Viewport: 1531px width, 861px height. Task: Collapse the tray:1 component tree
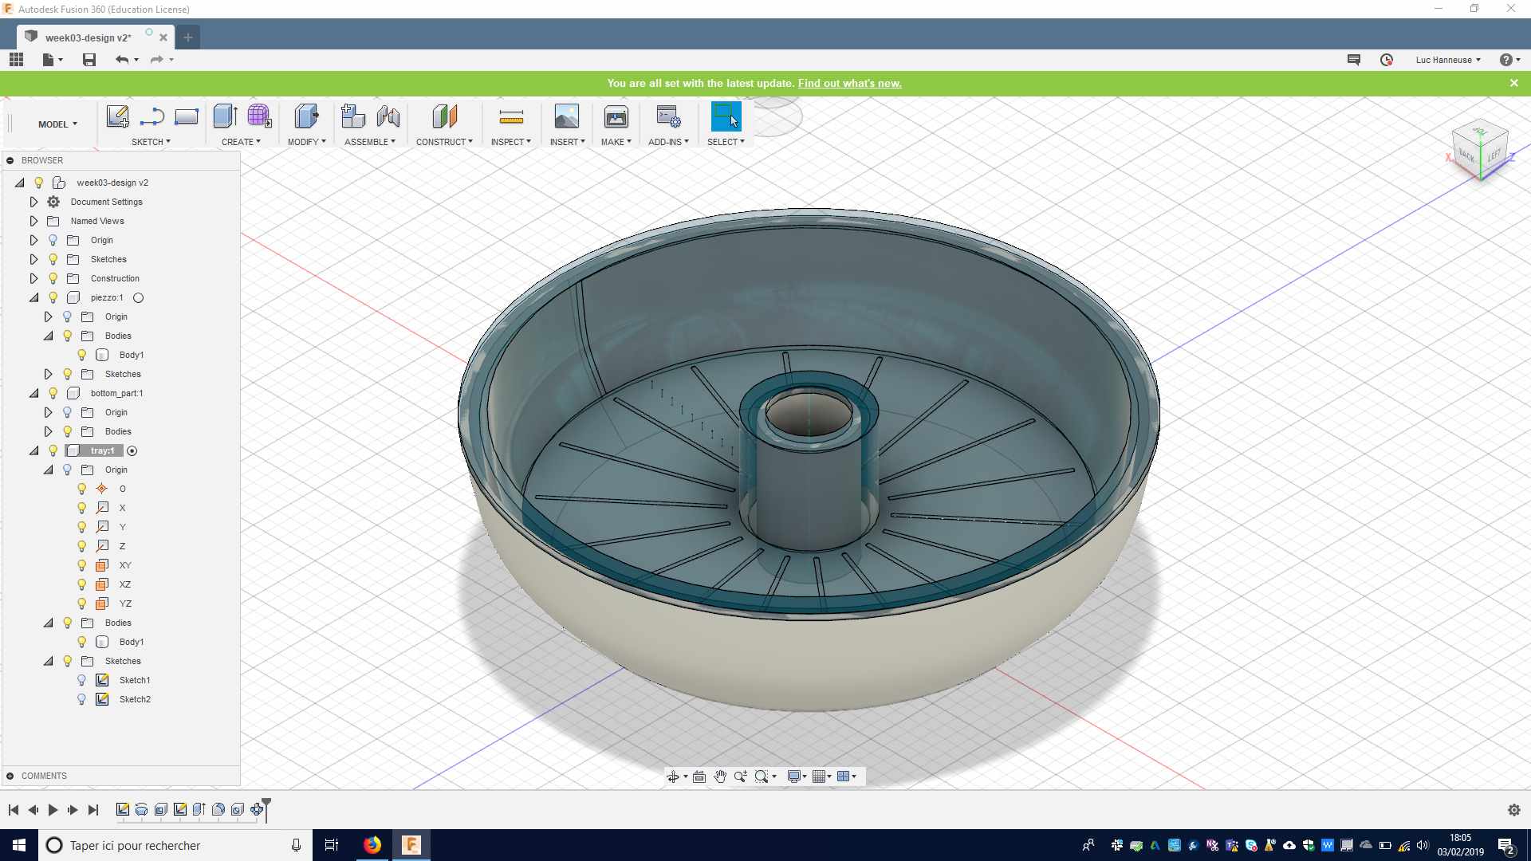click(33, 450)
